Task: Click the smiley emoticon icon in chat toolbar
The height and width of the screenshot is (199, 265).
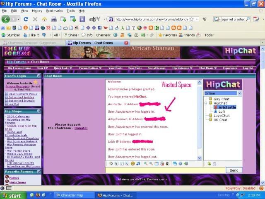Action: tap(132, 164)
